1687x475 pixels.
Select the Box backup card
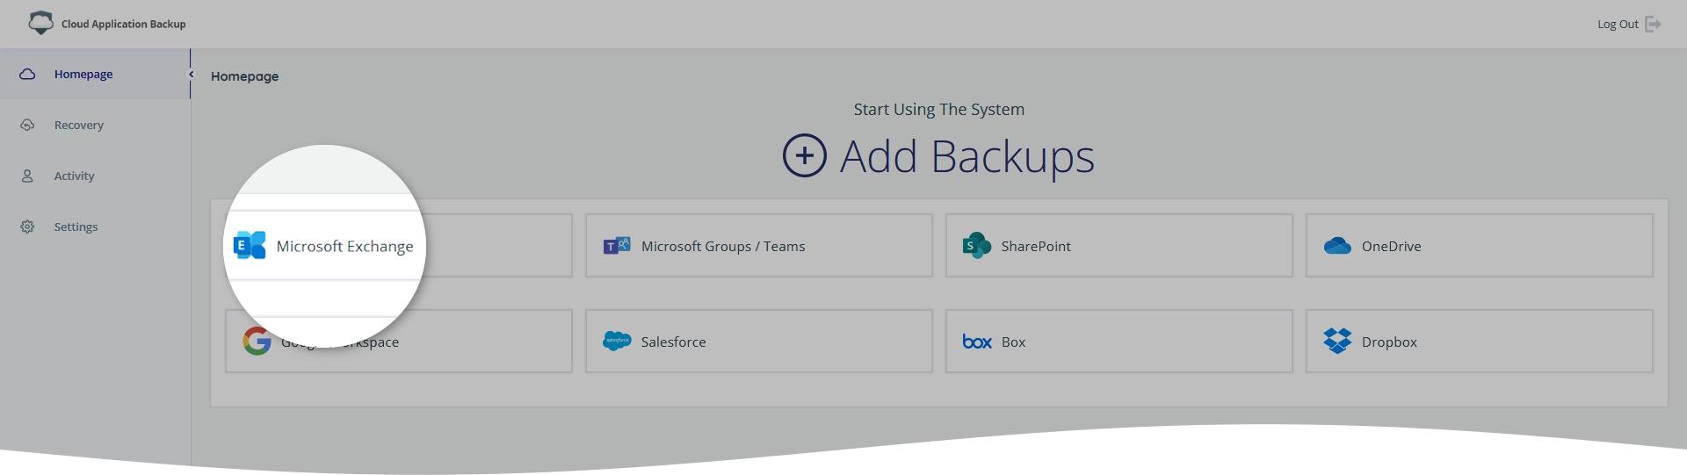coord(1119,341)
